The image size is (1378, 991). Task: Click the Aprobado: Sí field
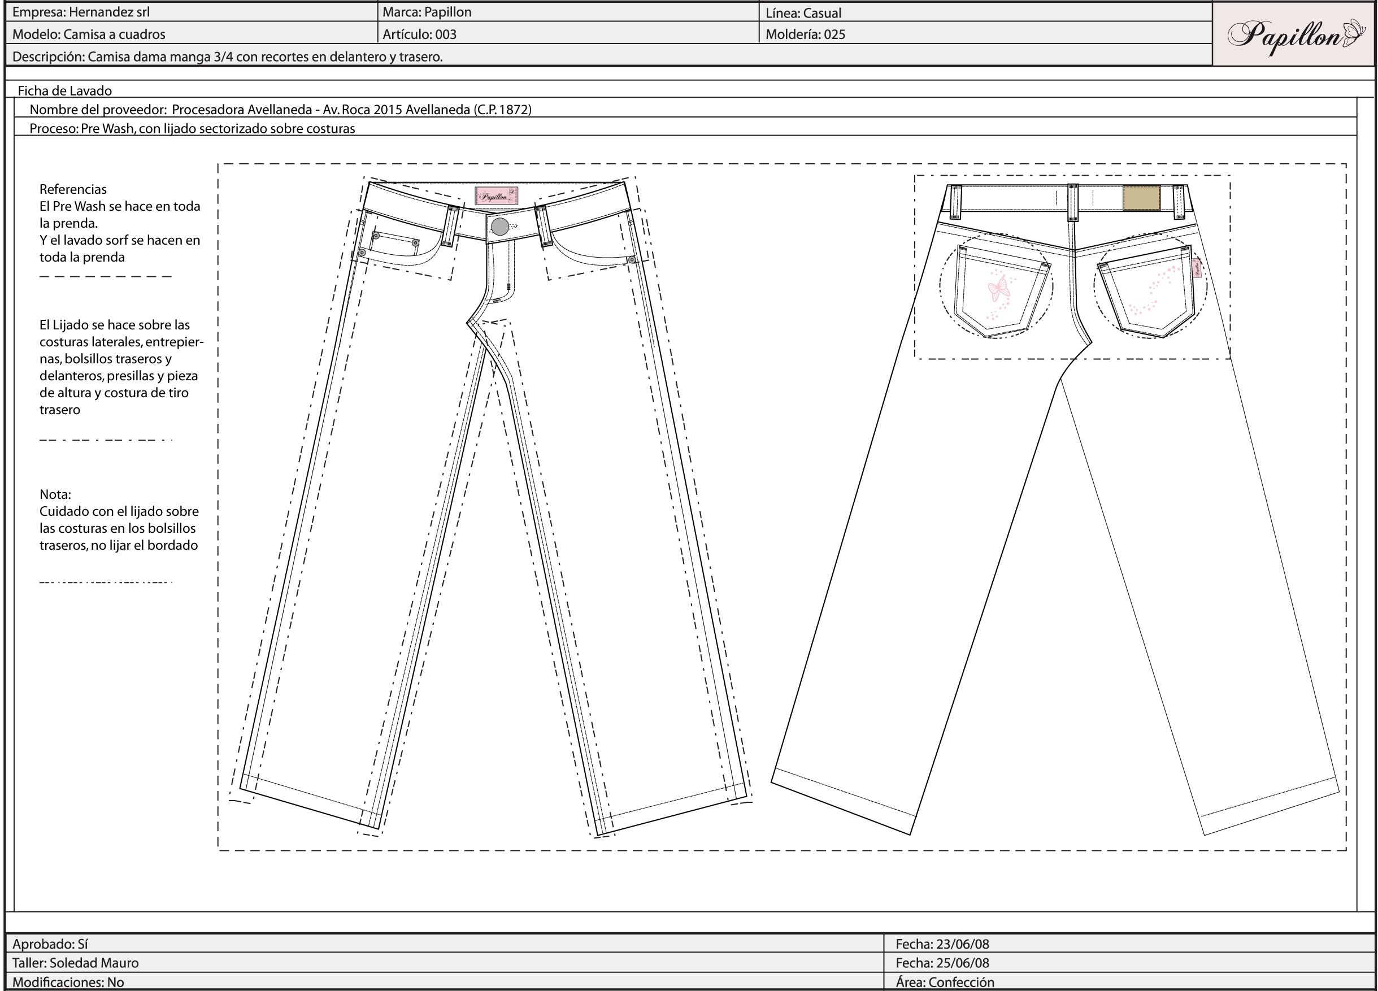pyautogui.click(x=50, y=944)
